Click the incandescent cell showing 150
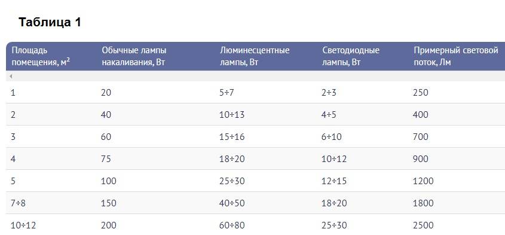 coord(109,203)
